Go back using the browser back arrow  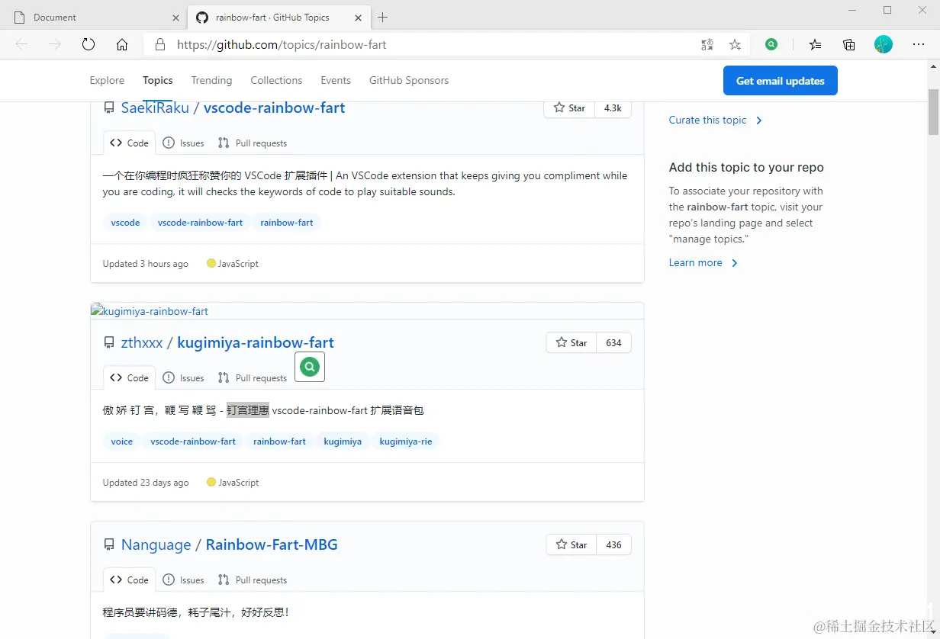coord(21,44)
